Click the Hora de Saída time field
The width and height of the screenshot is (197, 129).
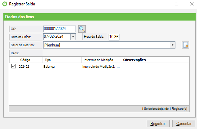pyautogui.click(x=114, y=37)
